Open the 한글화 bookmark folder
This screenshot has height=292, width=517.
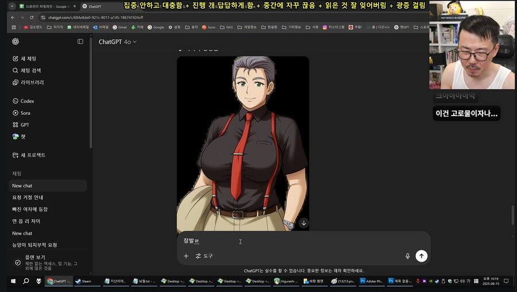(269, 28)
